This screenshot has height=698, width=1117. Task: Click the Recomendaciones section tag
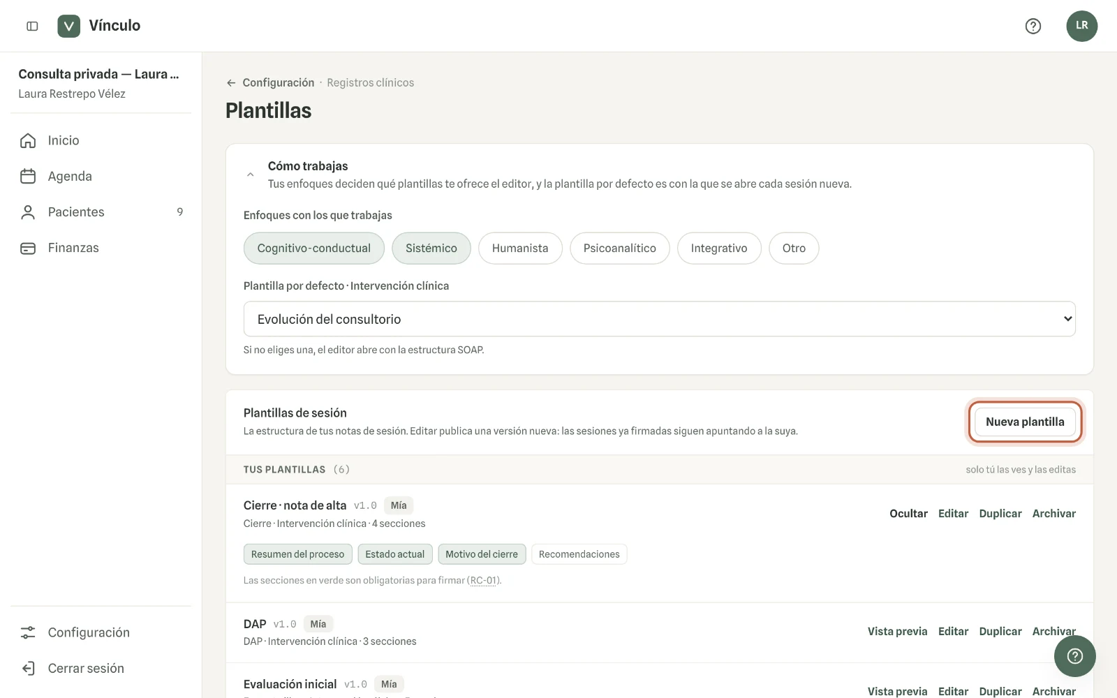(579, 554)
